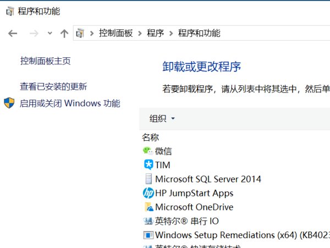The image size is (330, 248).
Task: Expand chevron after 控制面板 in breadcrumb
Action: [x=140, y=33]
